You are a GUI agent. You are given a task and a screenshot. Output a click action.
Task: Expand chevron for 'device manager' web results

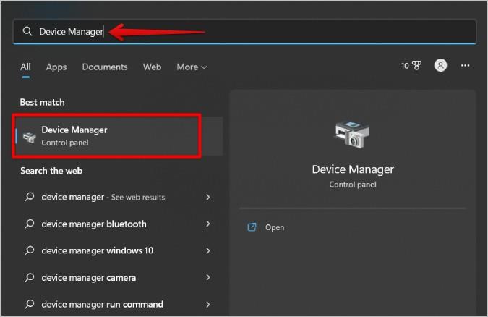208,197
